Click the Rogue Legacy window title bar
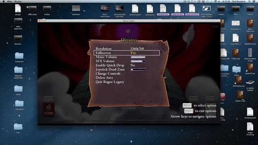This screenshot has width=258, height=145. pyautogui.click(x=129, y=21)
